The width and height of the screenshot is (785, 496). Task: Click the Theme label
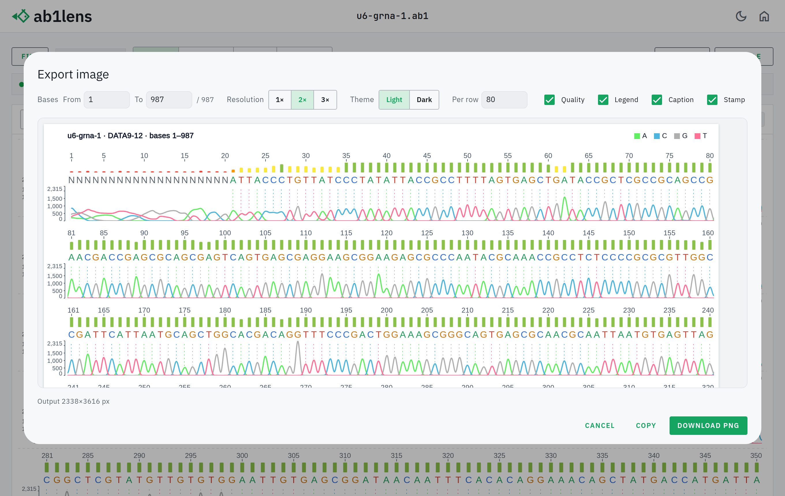tap(362, 100)
